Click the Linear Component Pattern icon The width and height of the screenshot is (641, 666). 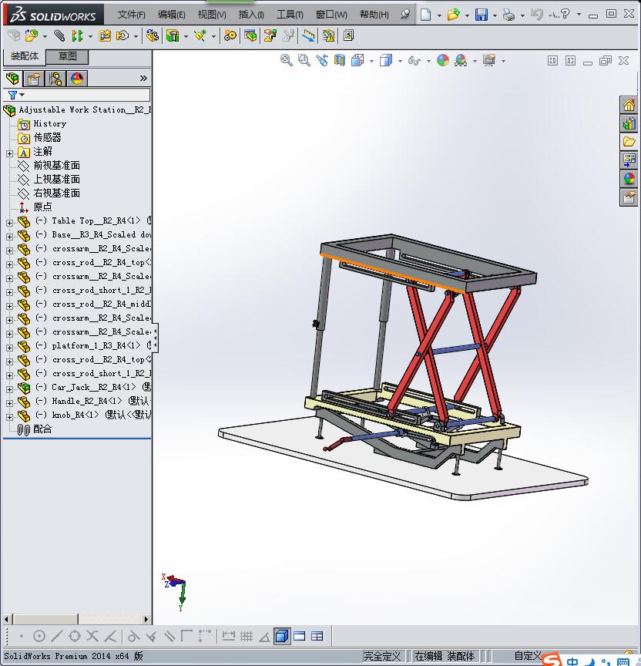click(x=77, y=35)
